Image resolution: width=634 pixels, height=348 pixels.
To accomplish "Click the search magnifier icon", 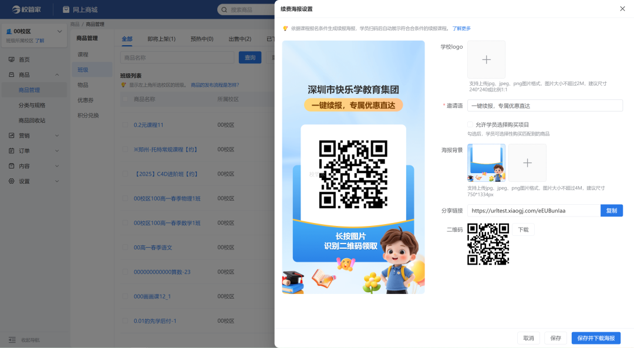I will [x=224, y=10].
